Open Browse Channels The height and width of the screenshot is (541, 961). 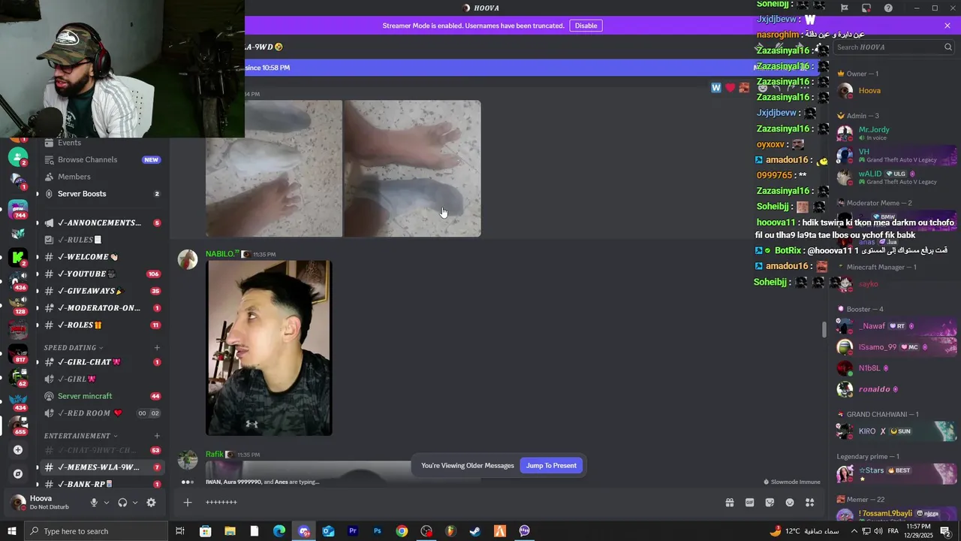click(x=103, y=159)
